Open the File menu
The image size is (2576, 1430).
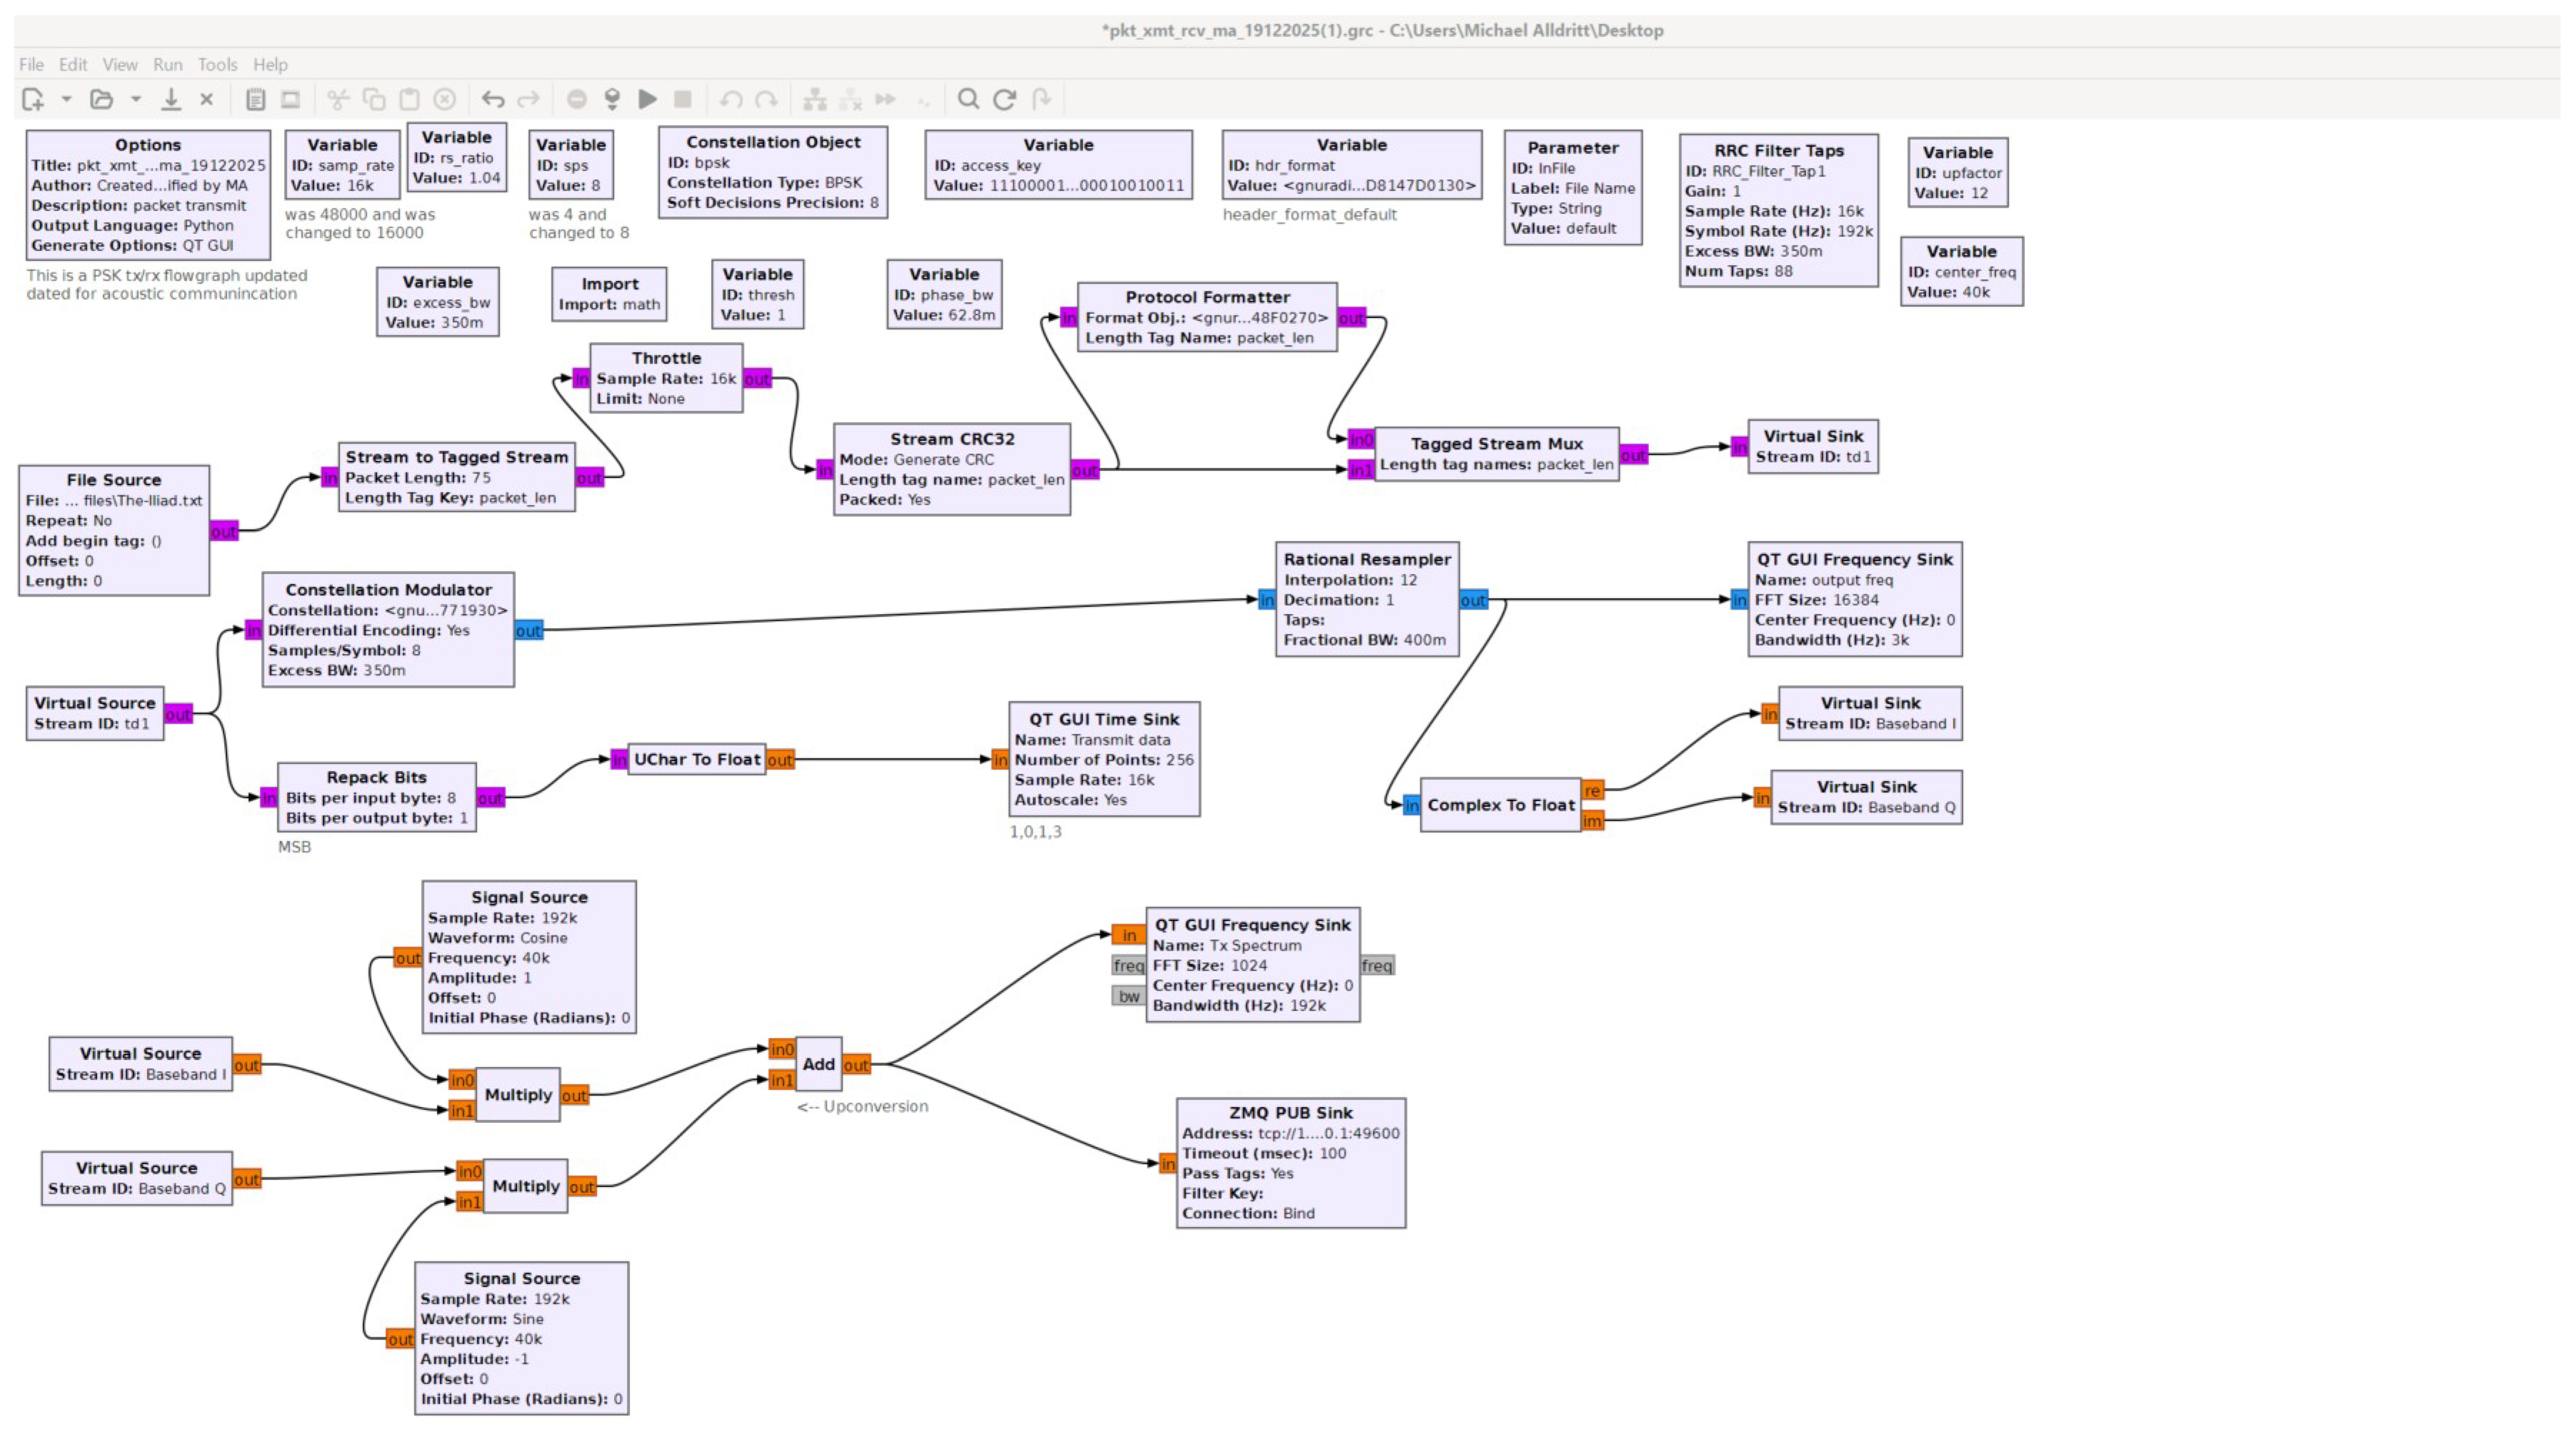(x=31, y=64)
